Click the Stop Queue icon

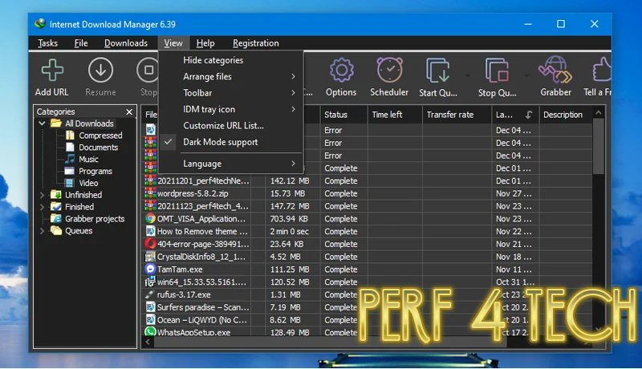click(497, 71)
